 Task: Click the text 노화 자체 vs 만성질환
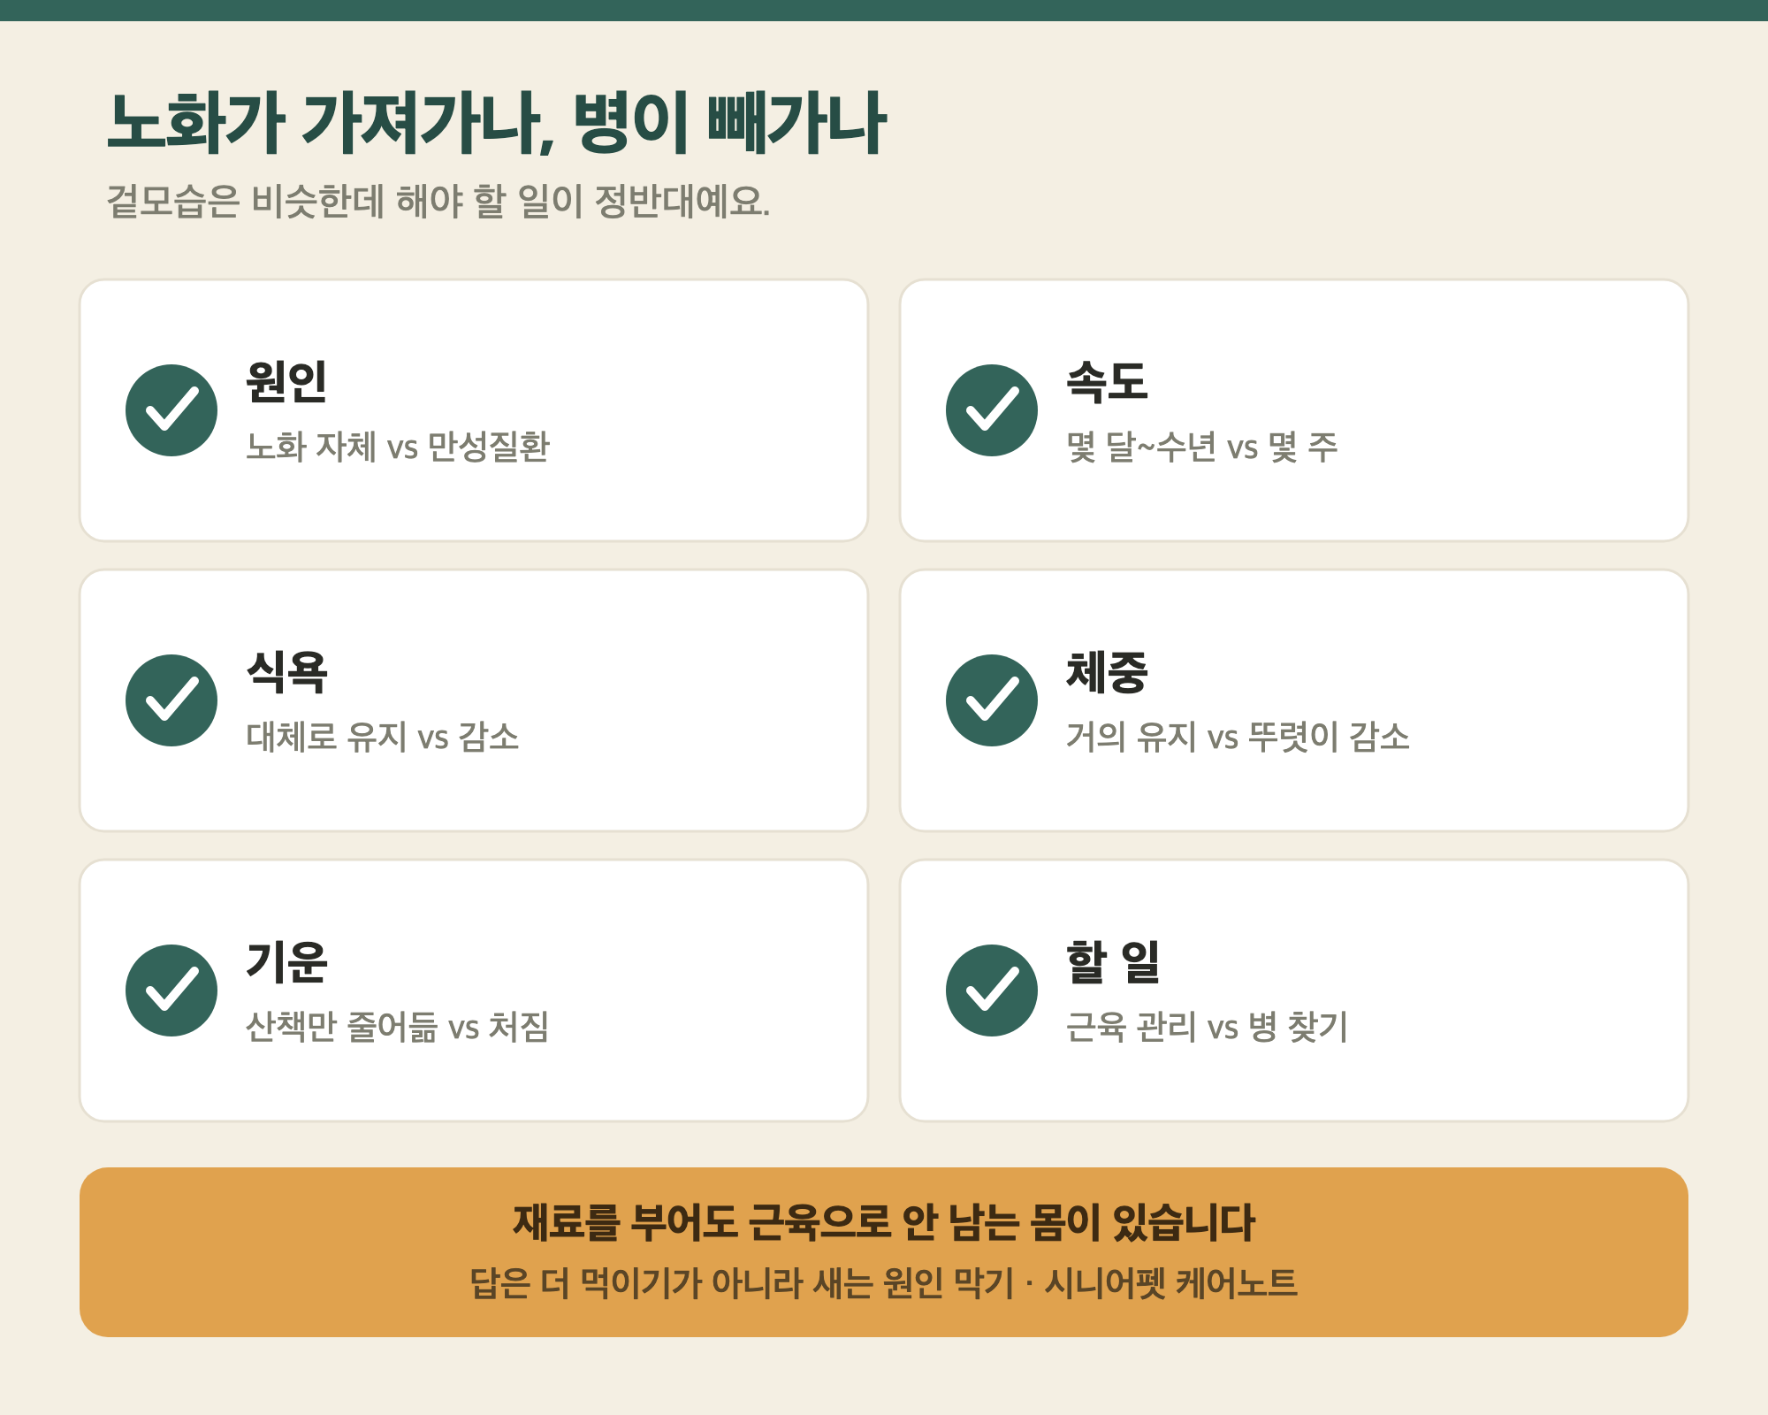click(x=398, y=447)
